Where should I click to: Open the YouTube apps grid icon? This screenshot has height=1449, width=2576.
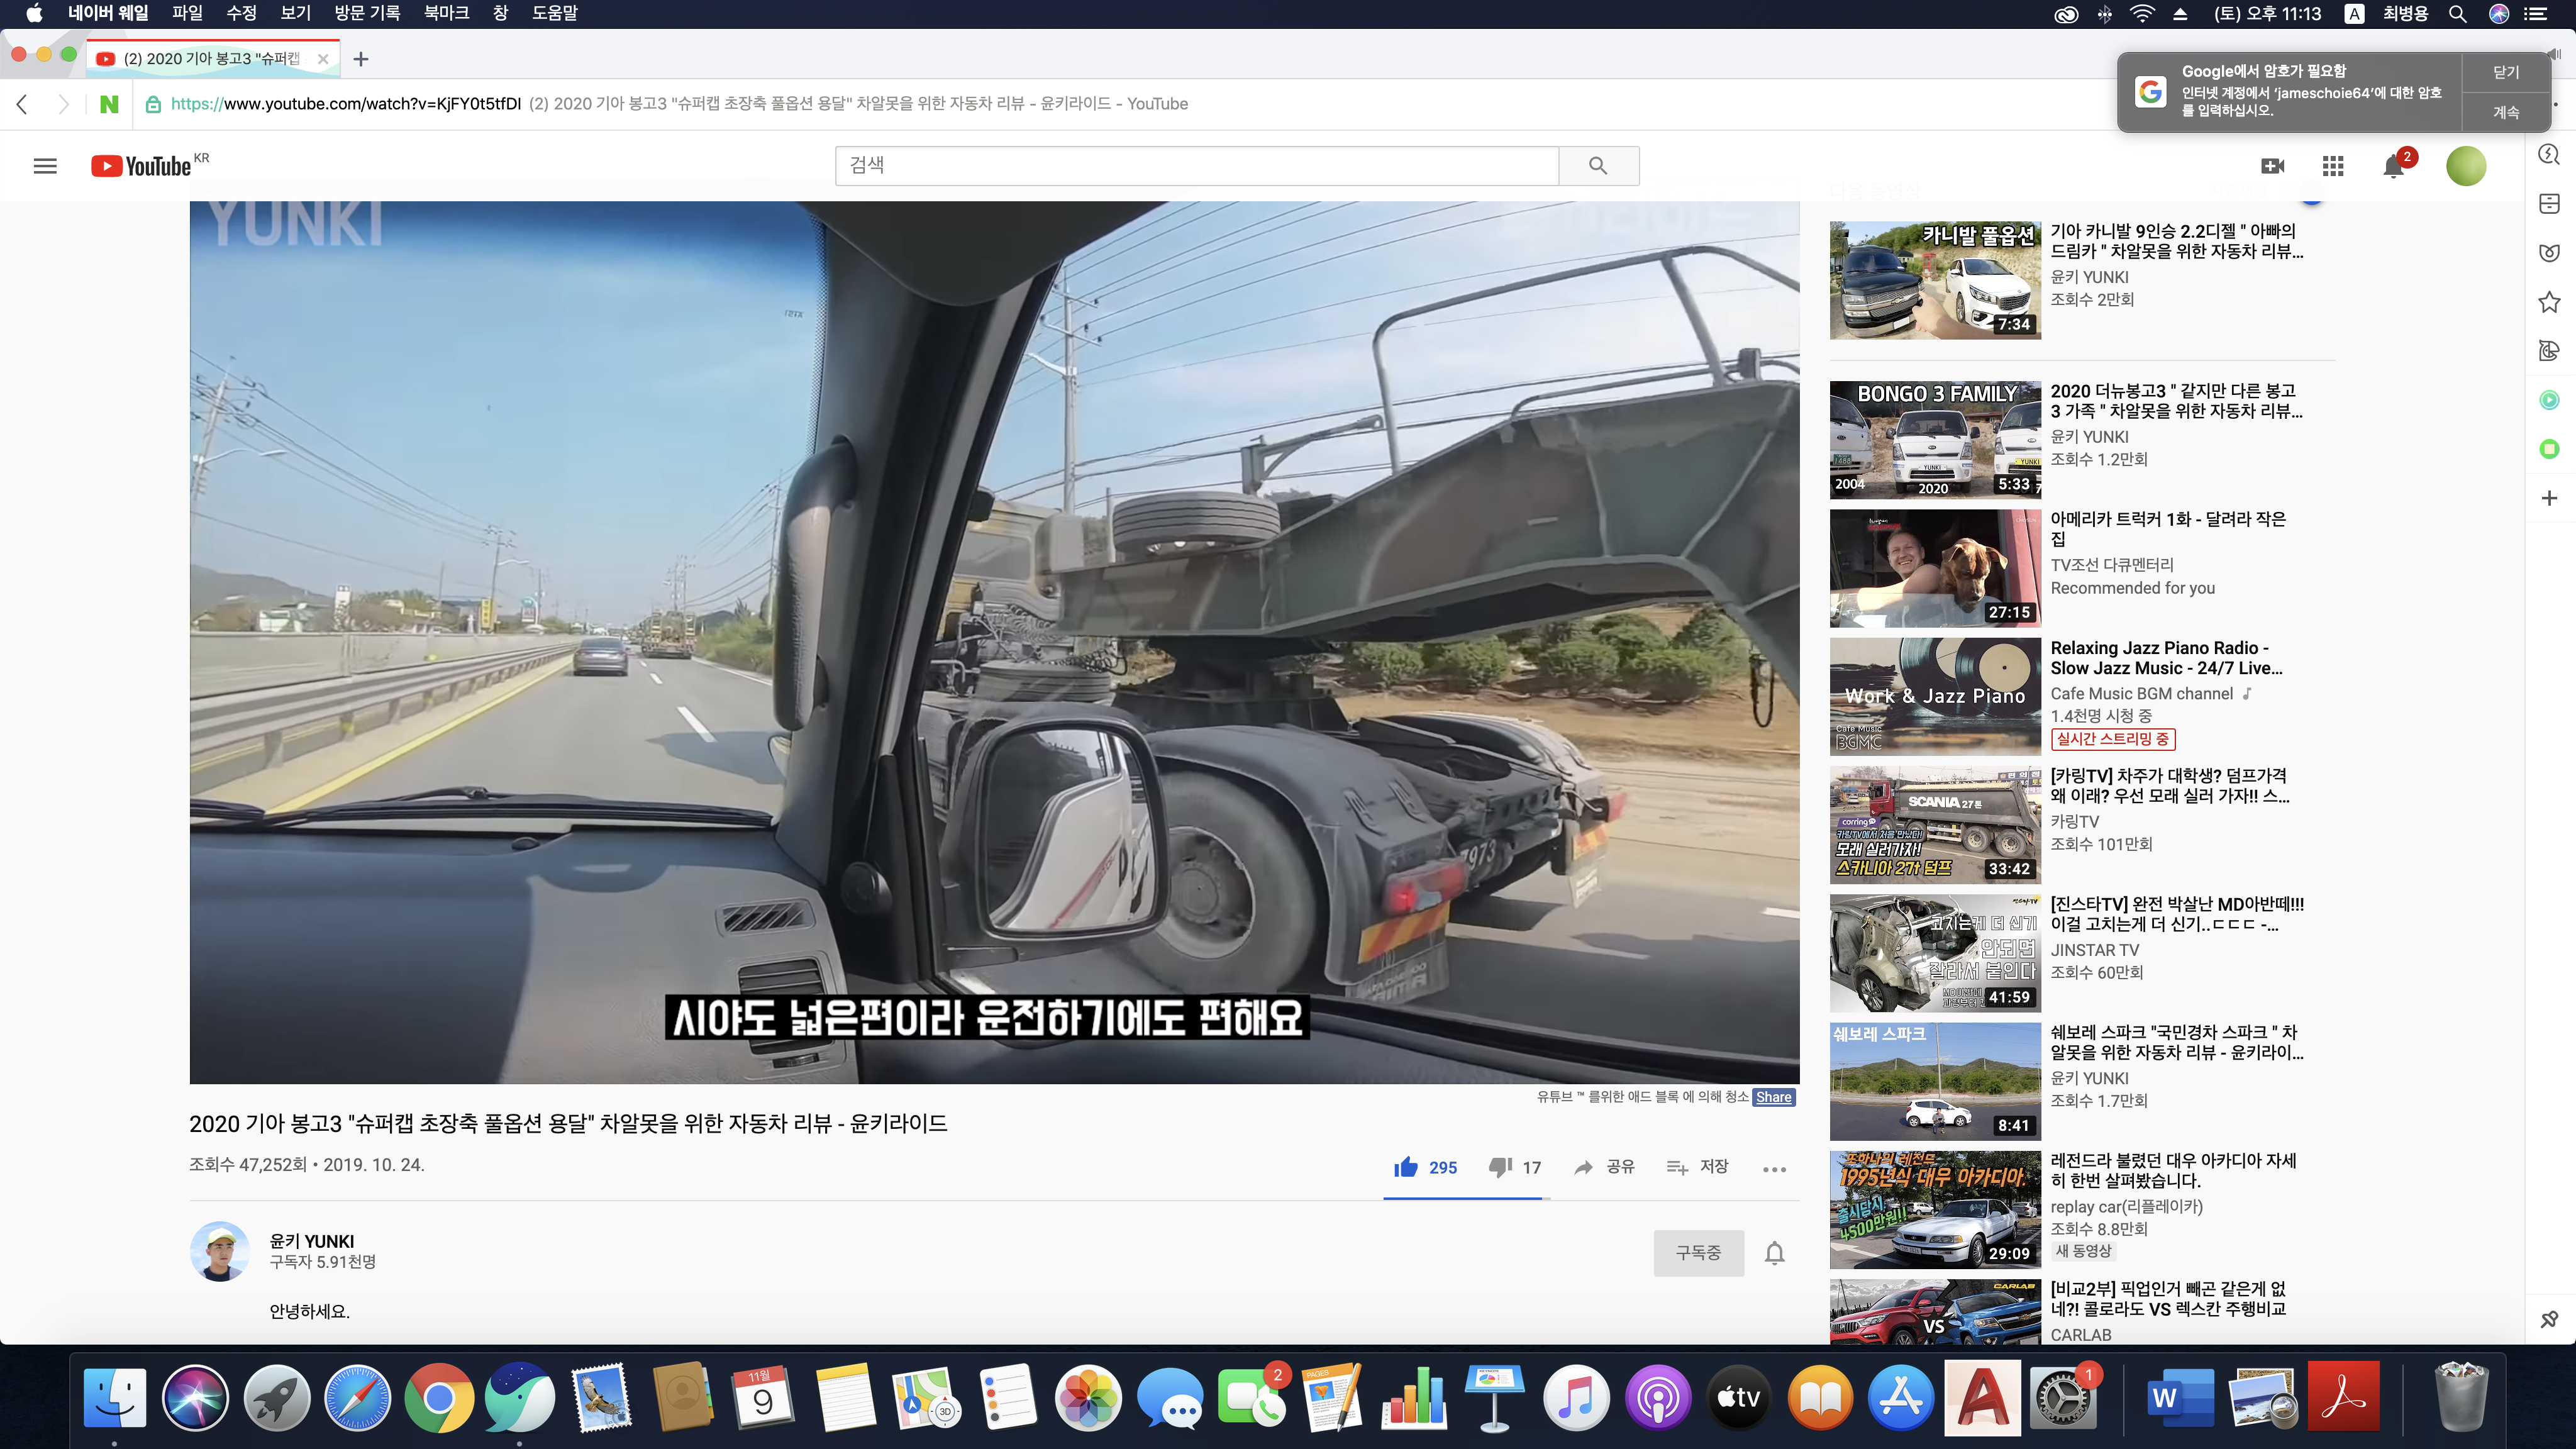pos(2333,166)
